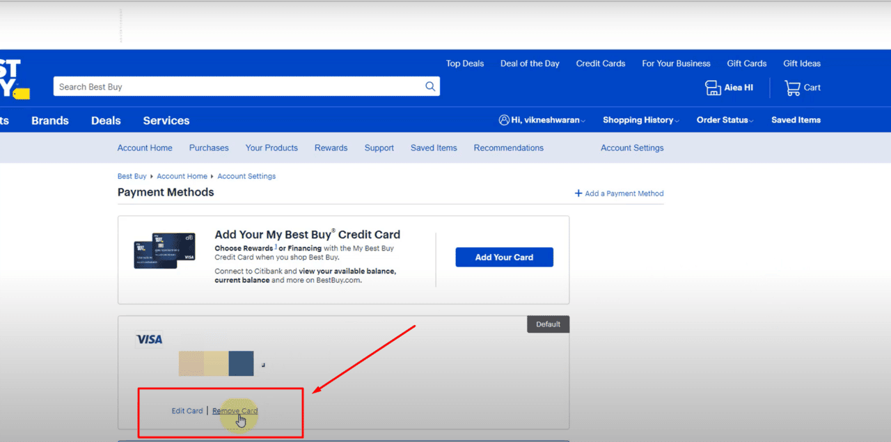Select Support tab
Image resolution: width=891 pixels, height=442 pixels.
(379, 148)
